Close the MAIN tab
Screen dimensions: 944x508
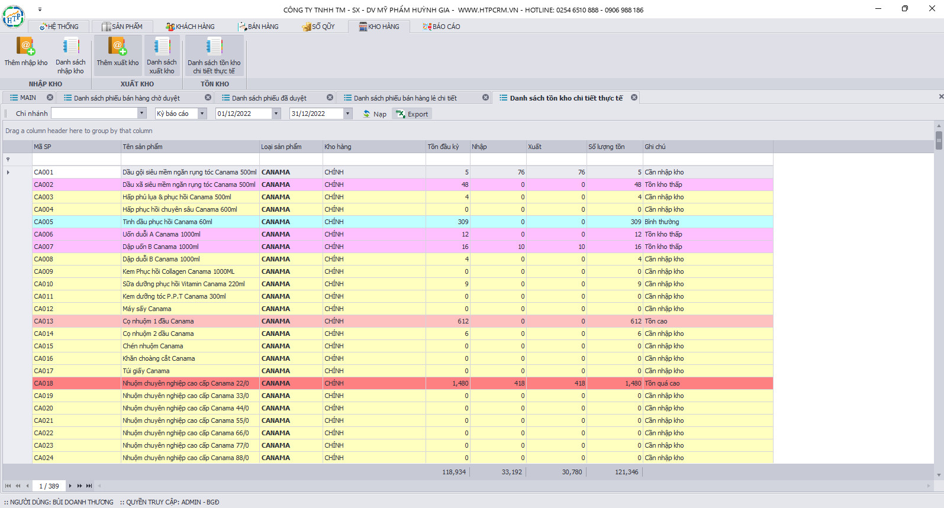pos(50,98)
